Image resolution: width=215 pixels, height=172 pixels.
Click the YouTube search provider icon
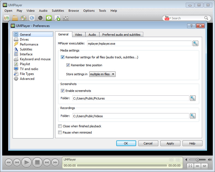[x=167, y=18]
